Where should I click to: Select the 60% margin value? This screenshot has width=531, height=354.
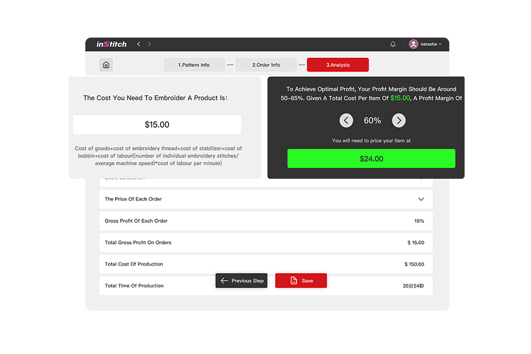[x=373, y=121]
